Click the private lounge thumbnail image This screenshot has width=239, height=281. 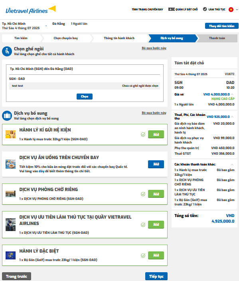[10, 194]
